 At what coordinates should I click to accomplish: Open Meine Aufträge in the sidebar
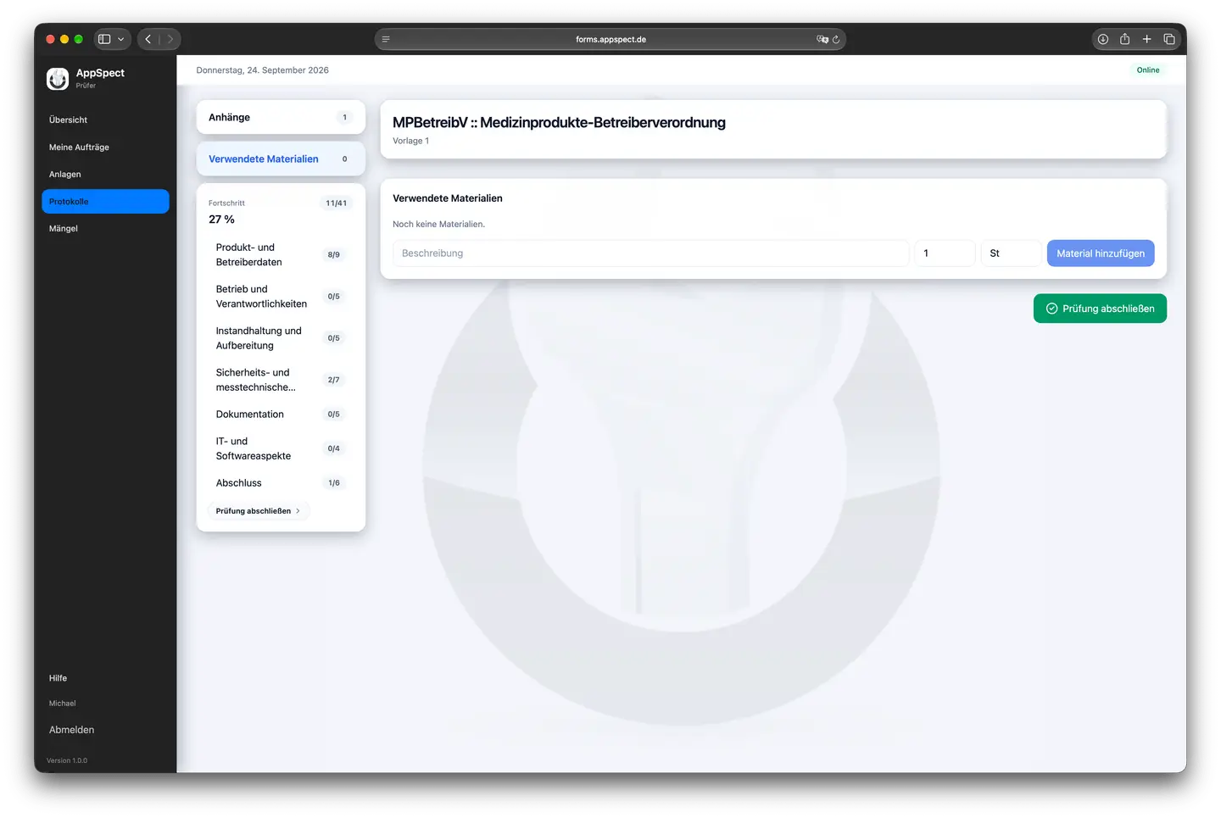click(x=105, y=147)
